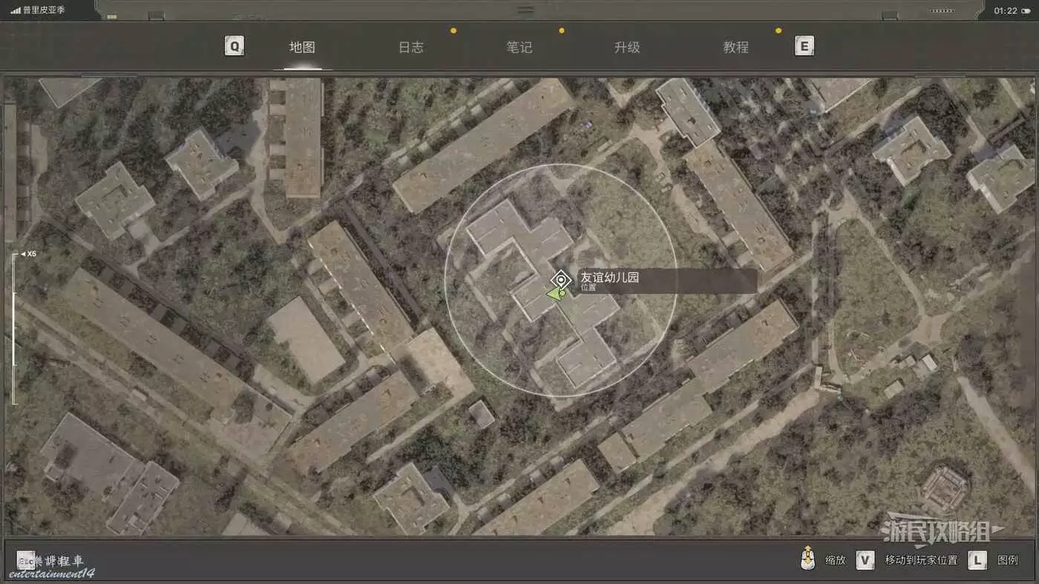
Task: Open the 图例 legend button
Action: 1008,560
